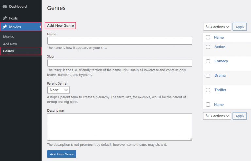Open the top Bulk actions dropdown

pos(217,27)
